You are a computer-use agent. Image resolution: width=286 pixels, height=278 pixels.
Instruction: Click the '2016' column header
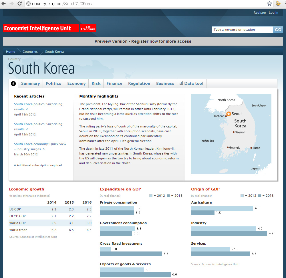coord(87,202)
